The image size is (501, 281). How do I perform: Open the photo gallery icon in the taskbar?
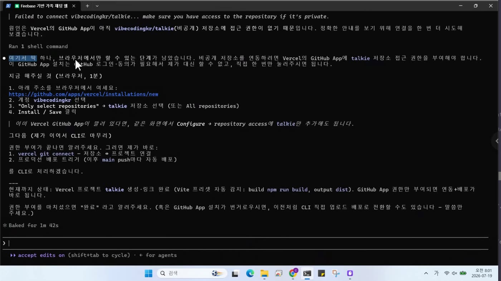(278, 273)
